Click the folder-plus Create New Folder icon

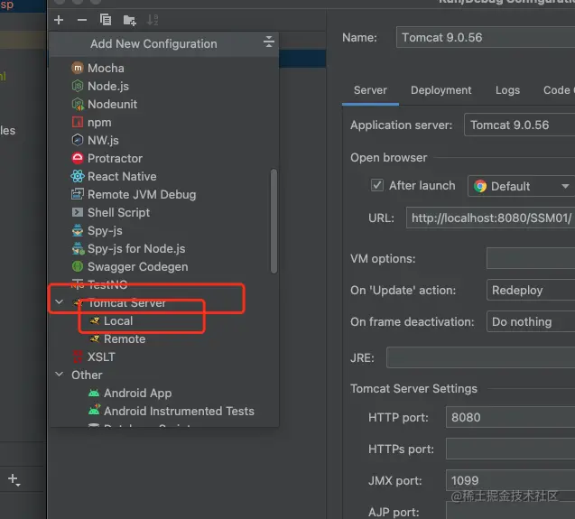(129, 20)
